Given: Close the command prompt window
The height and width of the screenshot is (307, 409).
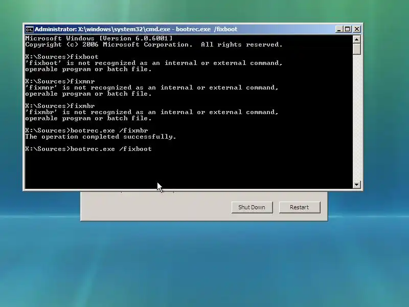Looking at the screenshot, I should [x=356, y=29].
